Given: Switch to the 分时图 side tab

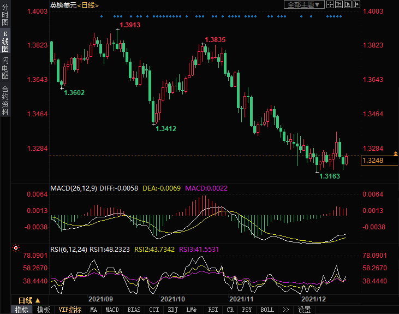Looking at the screenshot, I should 5,15.
